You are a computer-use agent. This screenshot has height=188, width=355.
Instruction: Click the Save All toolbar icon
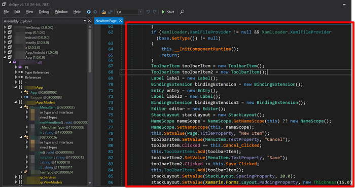[x=110, y=12]
